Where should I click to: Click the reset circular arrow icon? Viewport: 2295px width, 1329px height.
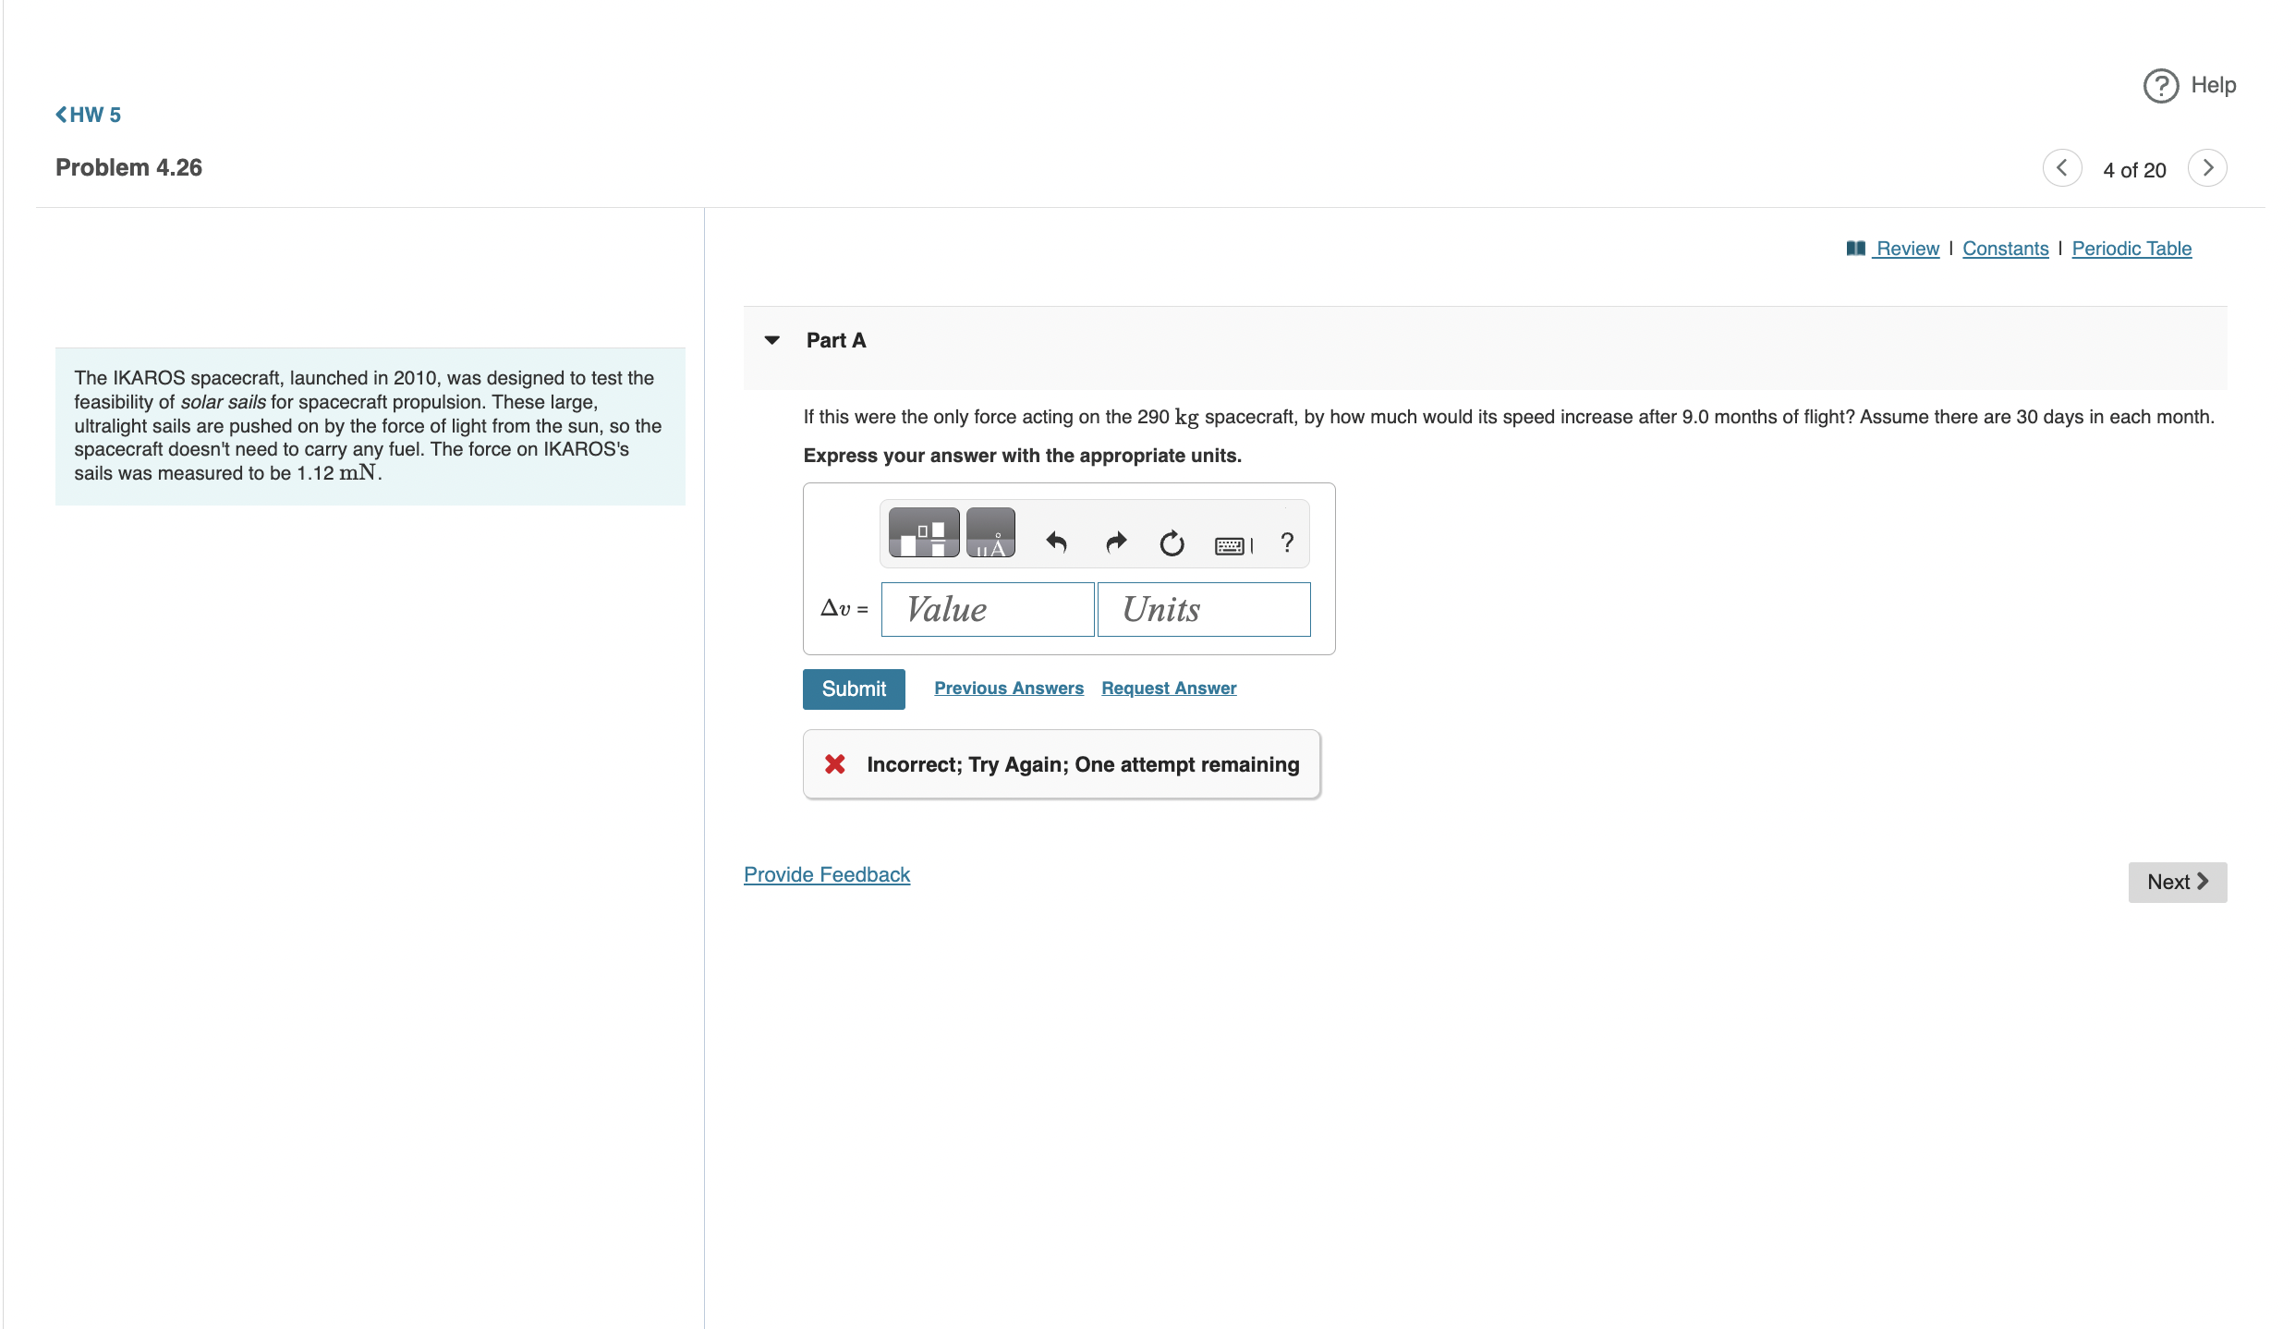click(x=1172, y=543)
